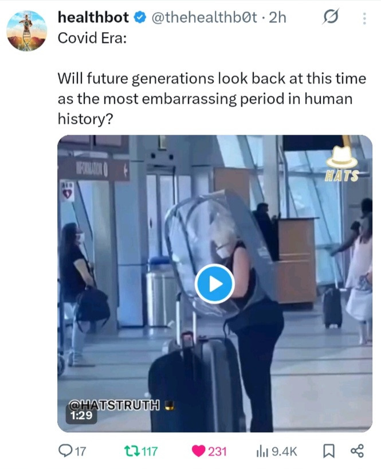Play the video with the center play button

[x=214, y=284]
